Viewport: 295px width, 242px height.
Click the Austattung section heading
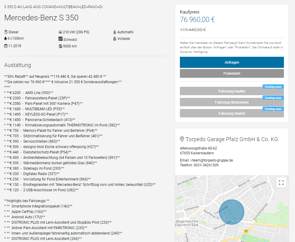(17, 65)
